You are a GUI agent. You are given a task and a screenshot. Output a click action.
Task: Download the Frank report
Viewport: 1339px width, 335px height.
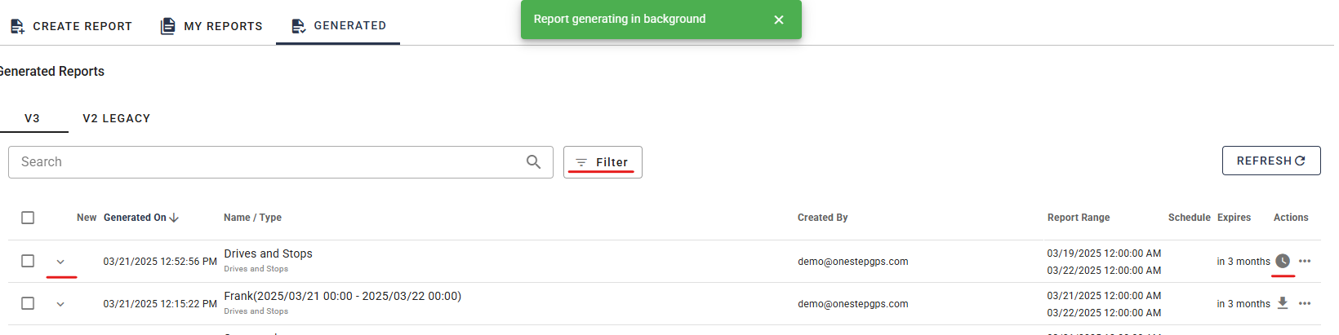(1283, 303)
